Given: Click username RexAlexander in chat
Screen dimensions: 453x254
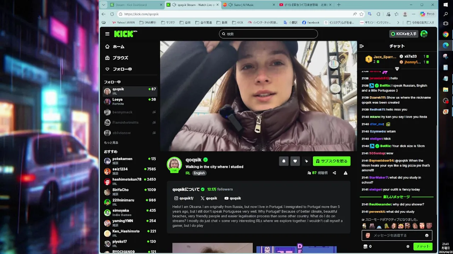Looking at the screenshot, I should tap(380, 204).
